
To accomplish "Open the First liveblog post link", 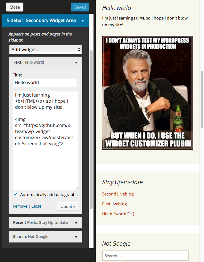I will click(115, 204).
